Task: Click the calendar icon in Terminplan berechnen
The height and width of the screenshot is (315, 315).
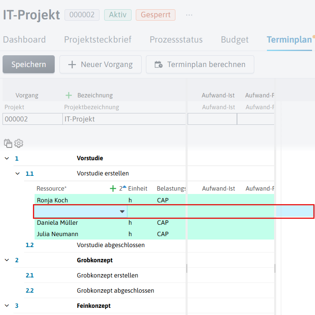Action: 159,65
